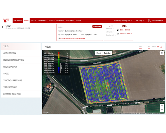
Task: Click red 0.0 - 10.0 t/ha legend swatch
Action: (x=59, y=53)
